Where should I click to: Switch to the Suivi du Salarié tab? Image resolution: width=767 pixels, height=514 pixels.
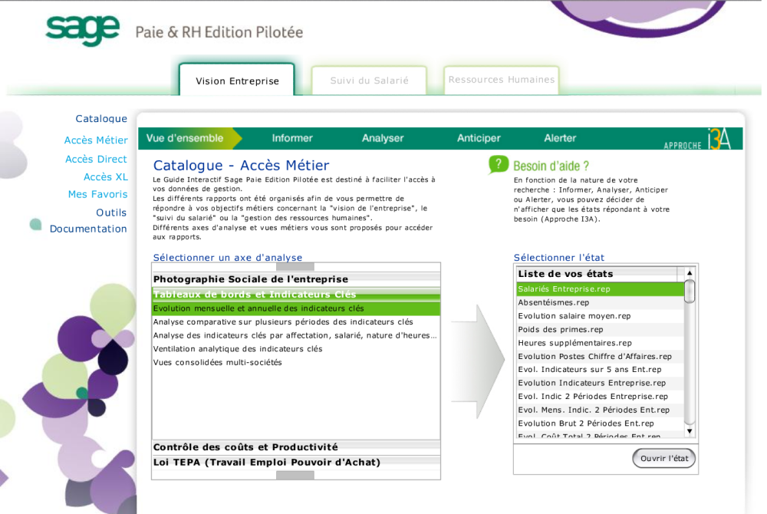pos(370,81)
